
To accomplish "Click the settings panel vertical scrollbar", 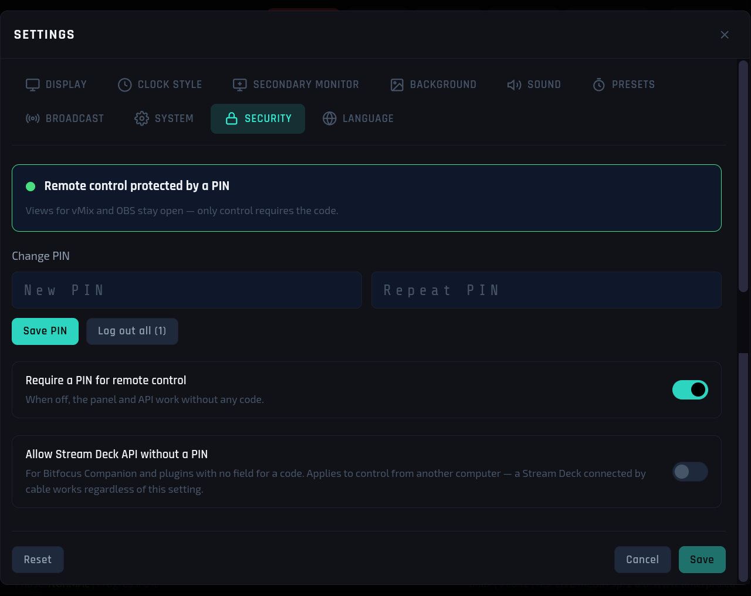I will coord(743,176).
